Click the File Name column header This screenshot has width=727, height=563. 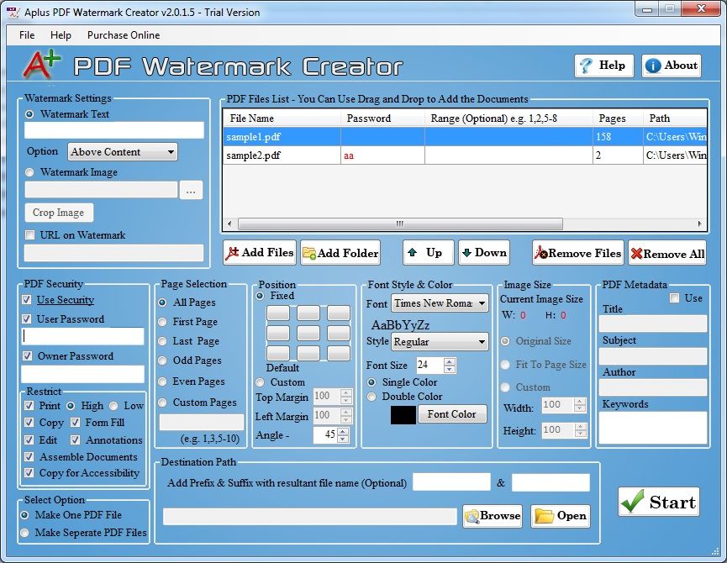pos(282,118)
